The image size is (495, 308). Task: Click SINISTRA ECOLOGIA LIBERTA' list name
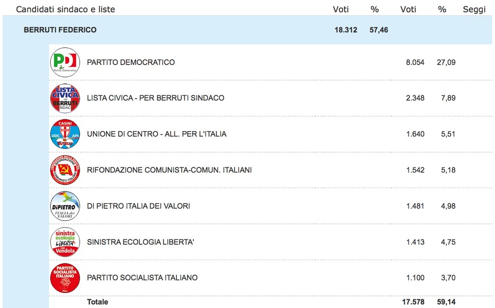141,242
